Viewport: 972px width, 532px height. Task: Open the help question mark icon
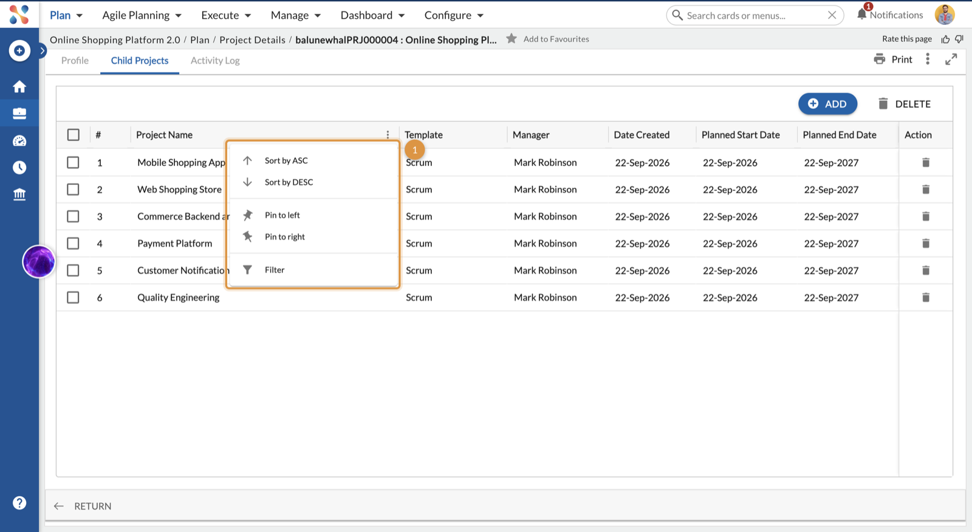[19, 503]
